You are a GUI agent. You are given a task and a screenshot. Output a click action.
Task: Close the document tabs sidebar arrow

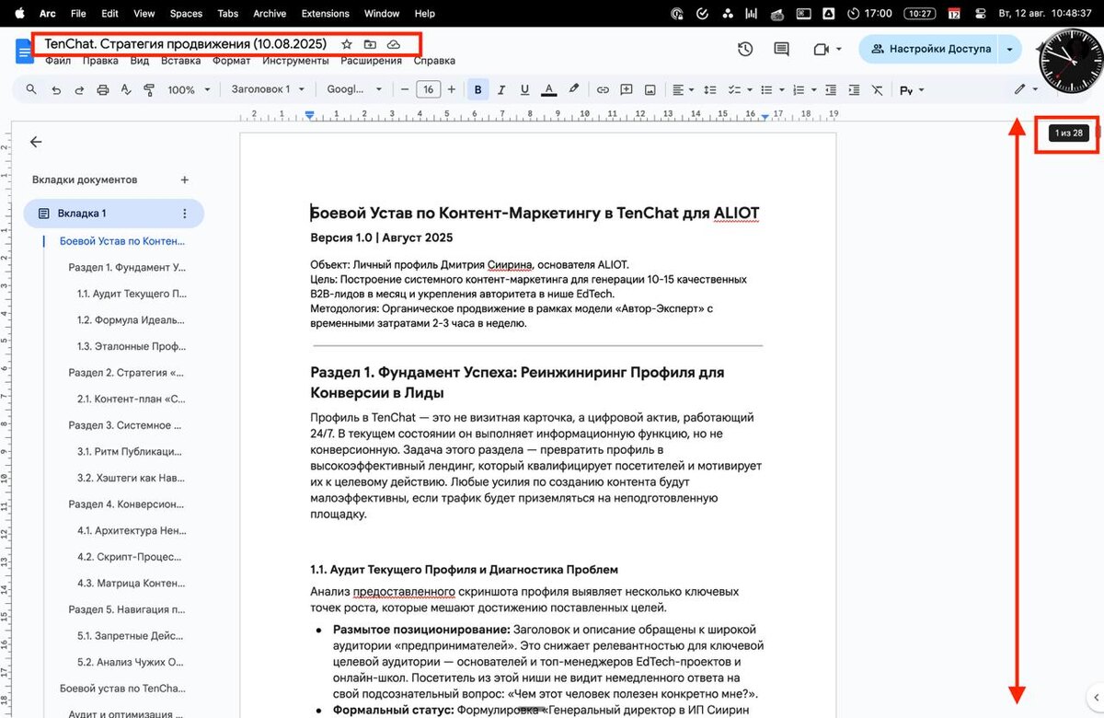point(36,142)
